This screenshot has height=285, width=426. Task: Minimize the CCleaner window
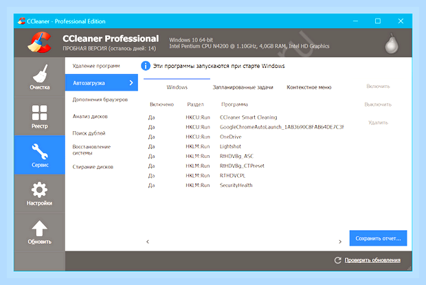355,21
